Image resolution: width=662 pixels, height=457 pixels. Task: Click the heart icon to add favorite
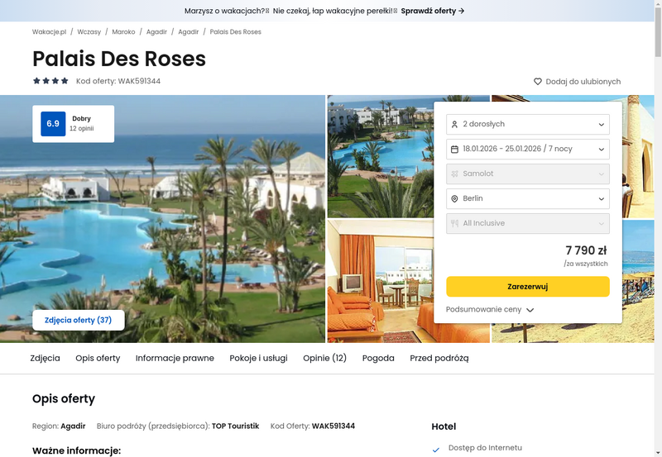pyautogui.click(x=537, y=81)
